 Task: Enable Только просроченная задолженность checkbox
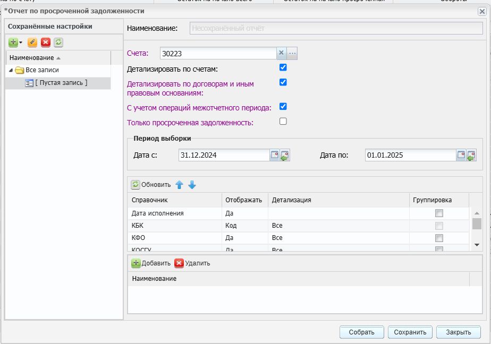pos(283,121)
